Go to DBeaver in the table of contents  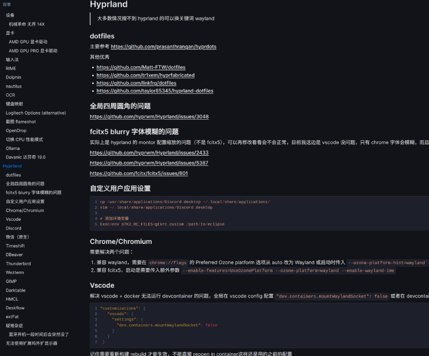tap(14, 255)
